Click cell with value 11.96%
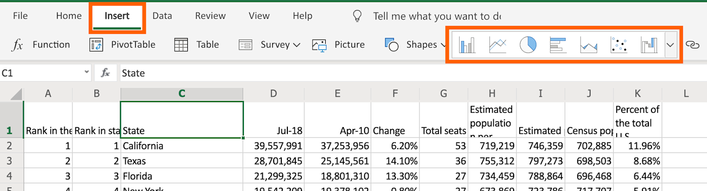 (x=637, y=146)
